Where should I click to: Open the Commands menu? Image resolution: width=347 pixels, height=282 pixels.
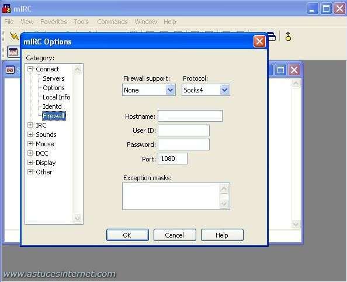tap(112, 22)
